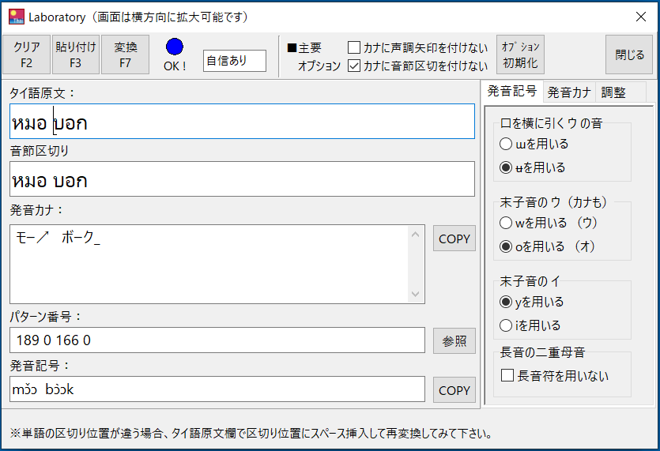
Task: Choose wを用いる（ウ）radio option
Action: click(x=506, y=223)
